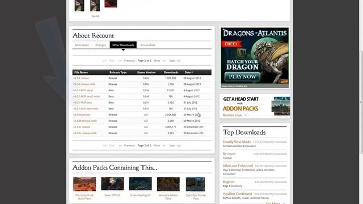Click the 30 December 2011 date of v4.3.0c release
Image resolution: width=363 pixels, height=204 pixels.
click(x=194, y=127)
